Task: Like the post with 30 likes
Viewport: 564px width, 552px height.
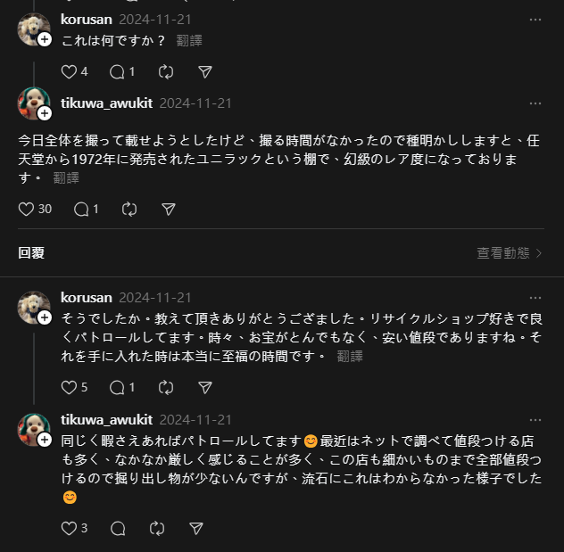Action: tap(27, 209)
